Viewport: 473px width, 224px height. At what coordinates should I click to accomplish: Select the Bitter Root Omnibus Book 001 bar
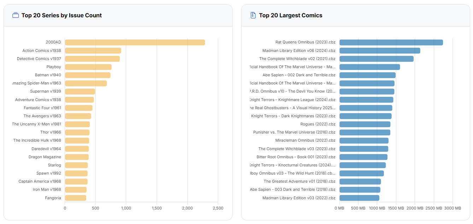click(x=363, y=157)
